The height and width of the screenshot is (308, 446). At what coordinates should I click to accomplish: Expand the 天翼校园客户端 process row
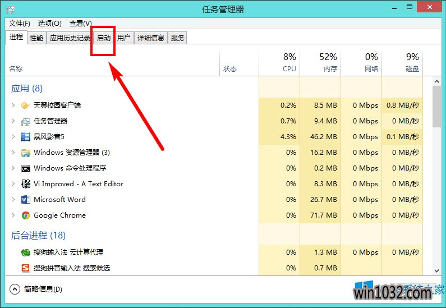(x=13, y=105)
